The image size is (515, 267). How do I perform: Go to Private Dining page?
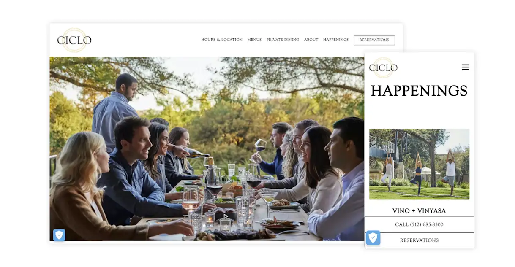[283, 40]
